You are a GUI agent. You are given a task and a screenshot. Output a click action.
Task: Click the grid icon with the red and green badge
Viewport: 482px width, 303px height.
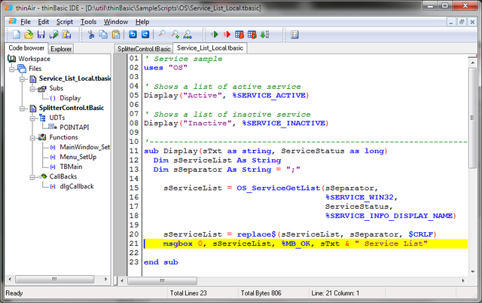coord(252,35)
